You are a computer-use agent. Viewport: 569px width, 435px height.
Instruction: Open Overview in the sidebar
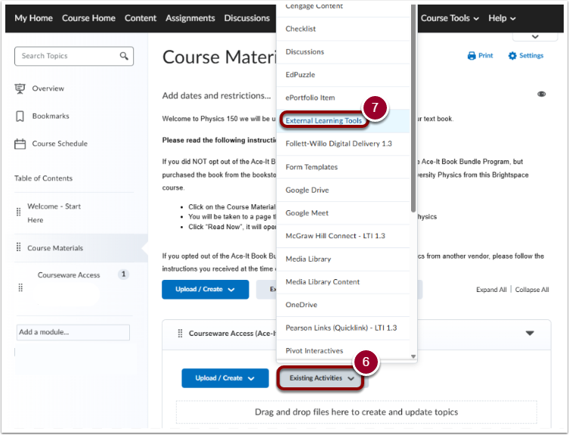tap(48, 89)
